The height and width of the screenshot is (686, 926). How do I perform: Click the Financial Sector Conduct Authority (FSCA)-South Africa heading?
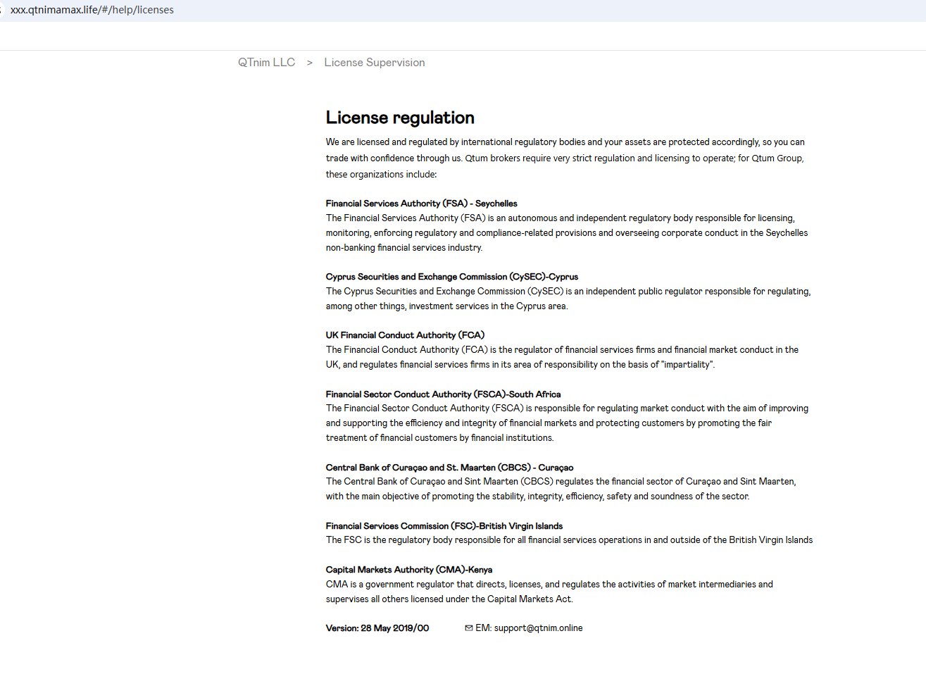(x=444, y=394)
